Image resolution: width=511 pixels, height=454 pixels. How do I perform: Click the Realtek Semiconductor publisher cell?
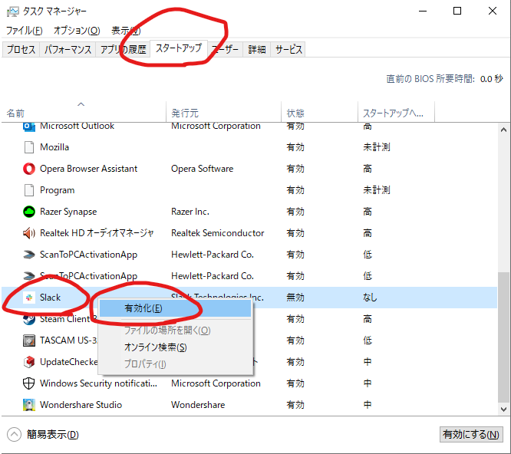click(x=218, y=233)
